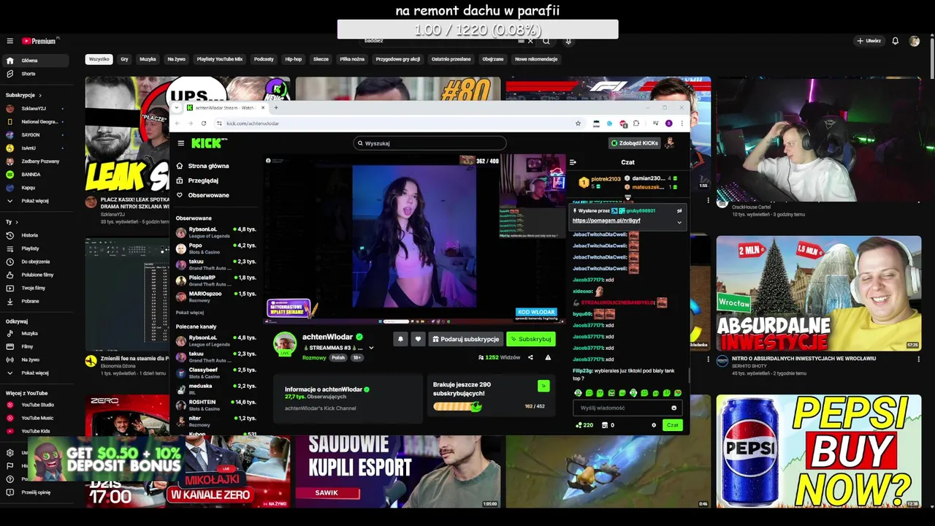Click the 220 KICKs points icon

(x=579, y=425)
